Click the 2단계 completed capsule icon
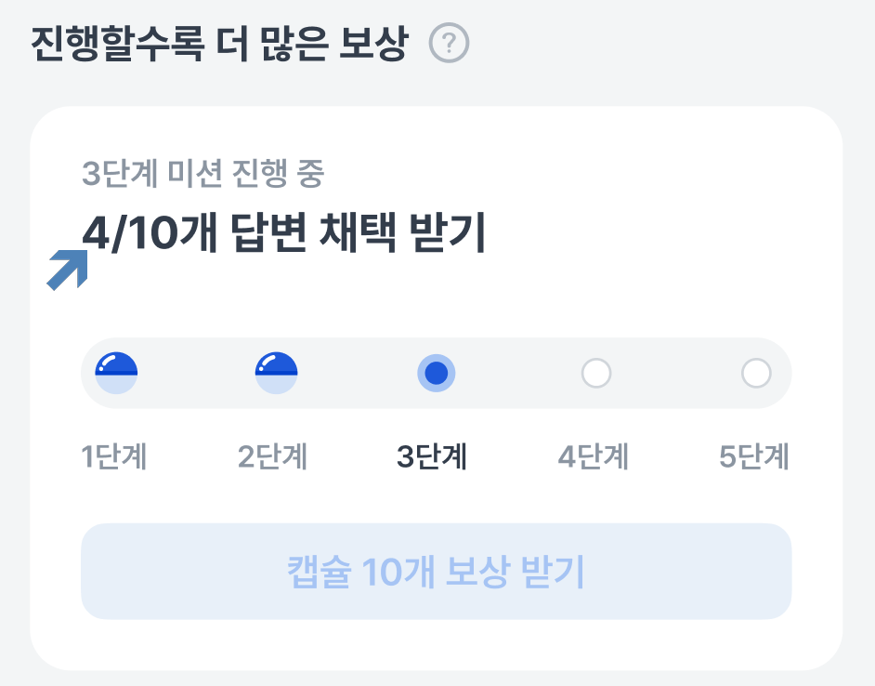This screenshot has width=875, height=686. 276,373
